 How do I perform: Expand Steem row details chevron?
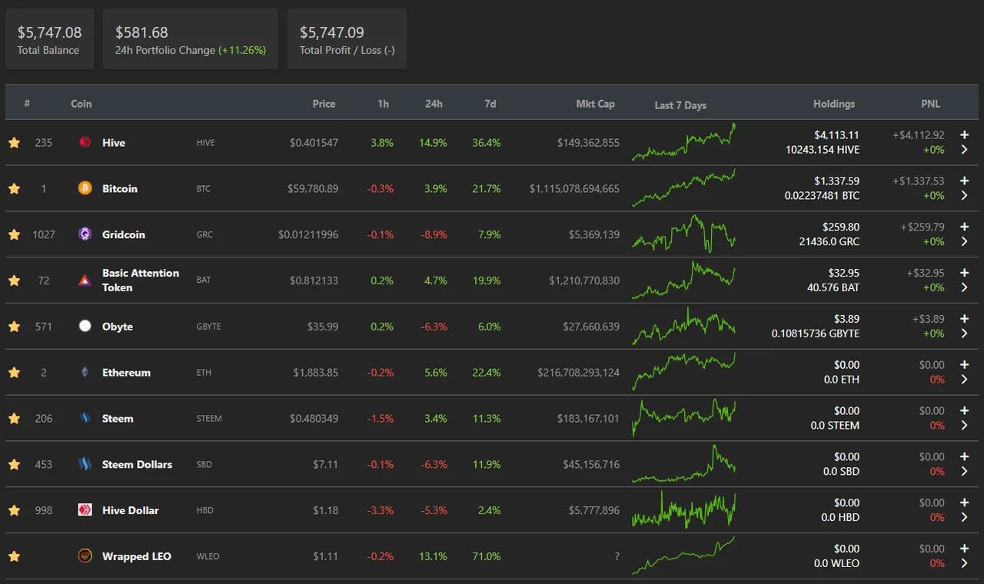(x=964, y=426)
